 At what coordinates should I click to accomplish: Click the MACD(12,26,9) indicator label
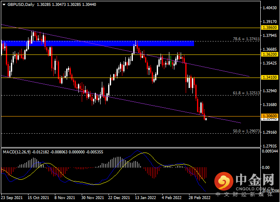[x=17, y=152]
